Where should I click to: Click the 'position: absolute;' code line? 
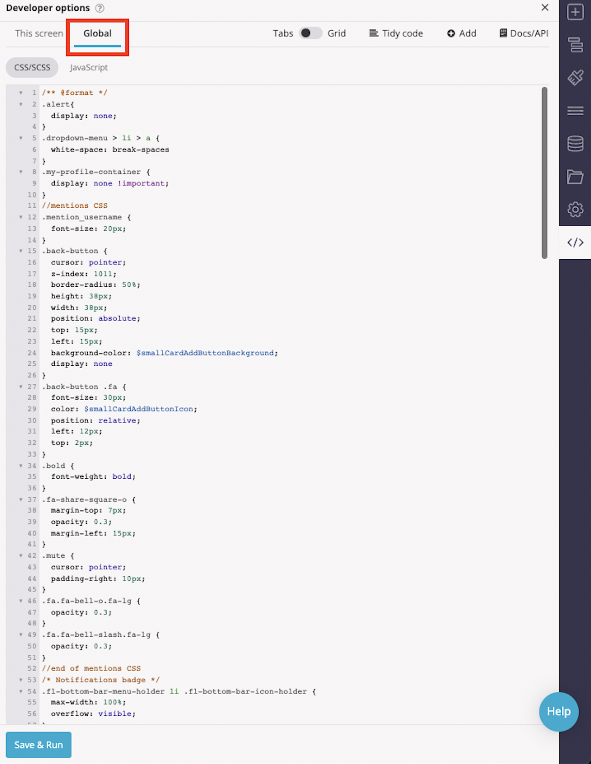point(95,319)
